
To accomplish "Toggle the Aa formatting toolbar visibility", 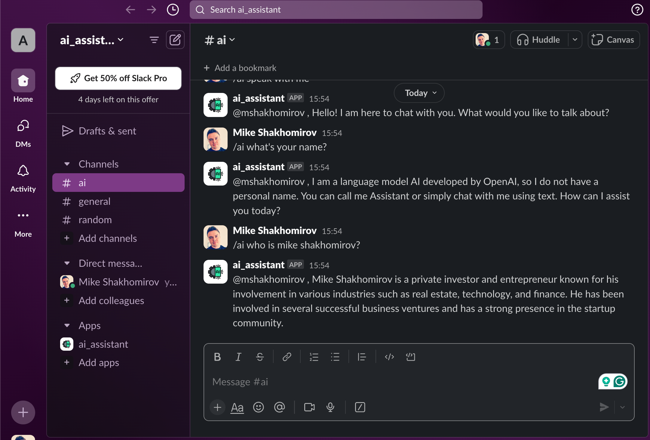I will point(237,408).
